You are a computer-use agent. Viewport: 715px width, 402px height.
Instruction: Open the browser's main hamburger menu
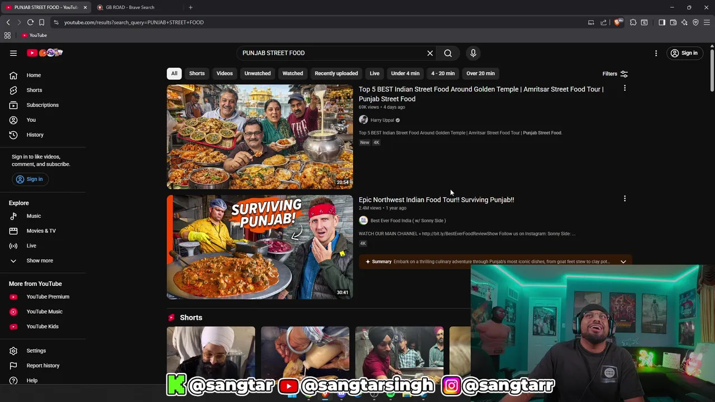(x=707, y=22)
